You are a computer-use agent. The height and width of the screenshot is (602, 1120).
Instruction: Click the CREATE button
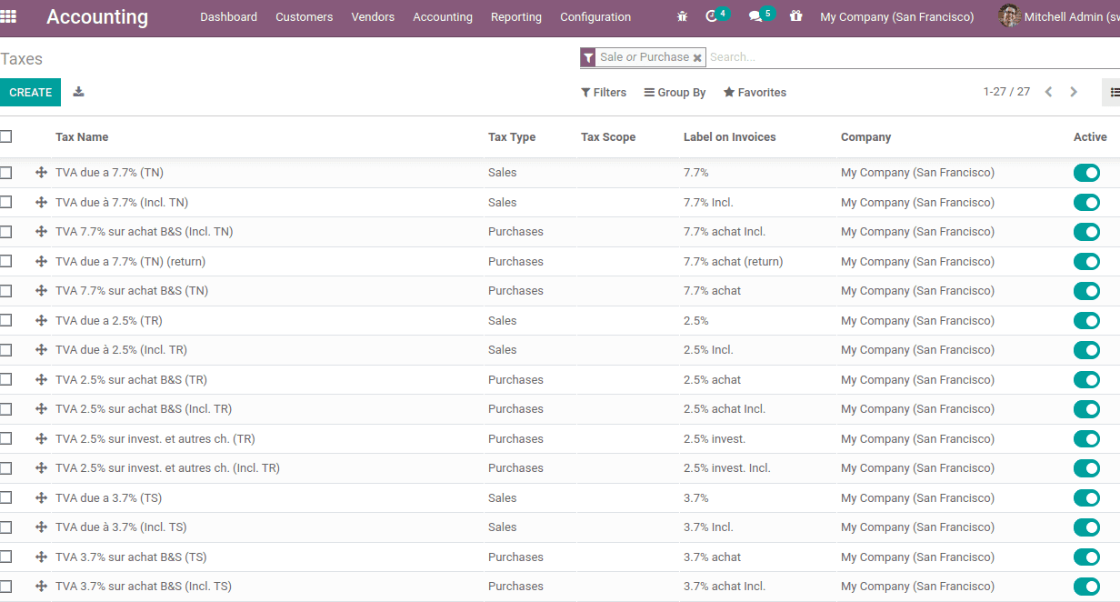coord(30,92)
